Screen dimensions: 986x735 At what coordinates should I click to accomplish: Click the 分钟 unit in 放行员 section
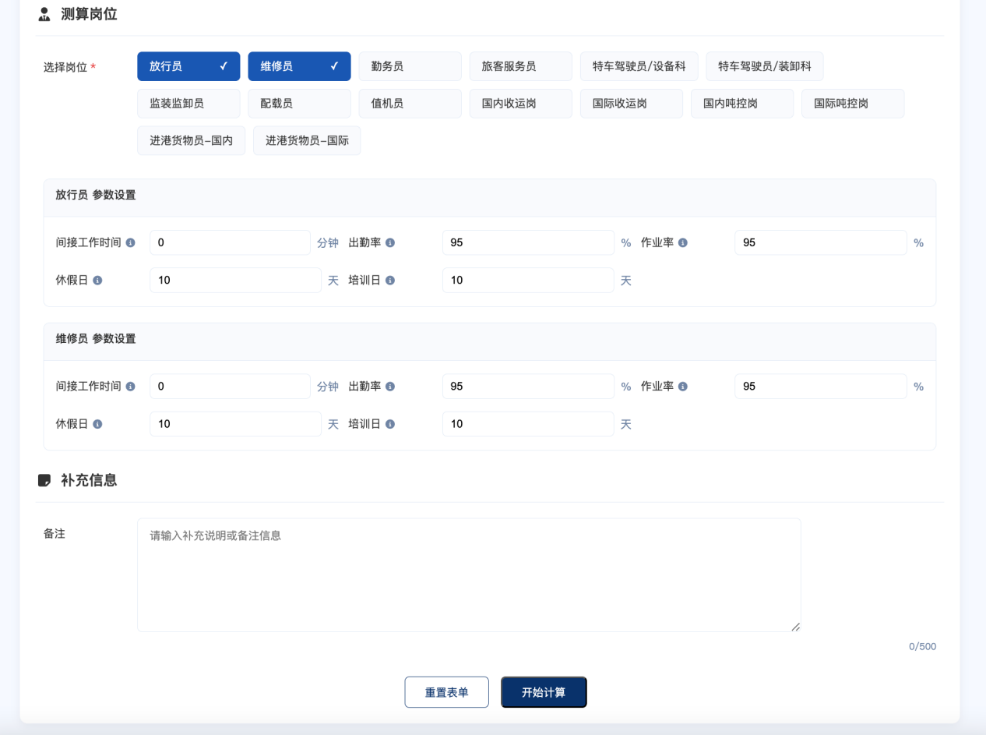tap(328, 242)
